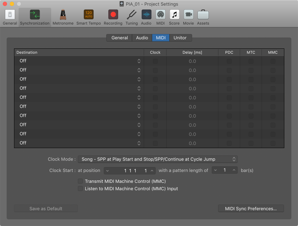Switch to the Unitor tab
This screenshot has width=298, height=226.
pos(180,38)
